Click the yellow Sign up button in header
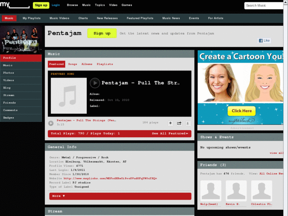Screen dimensions: 288x216 [x=41, y=5]
